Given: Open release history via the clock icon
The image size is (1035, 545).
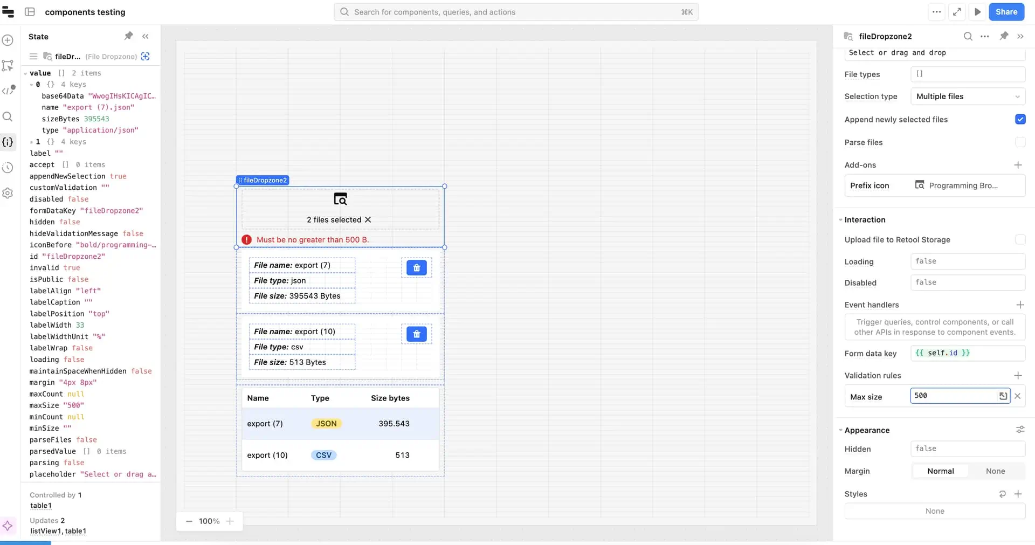Looking at the screenshot, I should click(x=8, y=168).
